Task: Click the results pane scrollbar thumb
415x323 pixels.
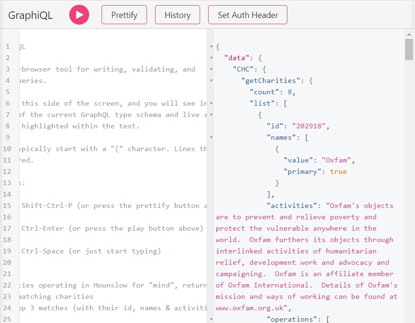Action: click(x=409, y=50)
